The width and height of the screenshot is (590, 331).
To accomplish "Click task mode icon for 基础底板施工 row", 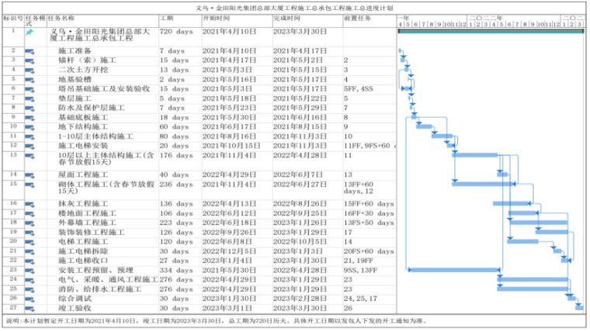I will (x=29, y=117).
